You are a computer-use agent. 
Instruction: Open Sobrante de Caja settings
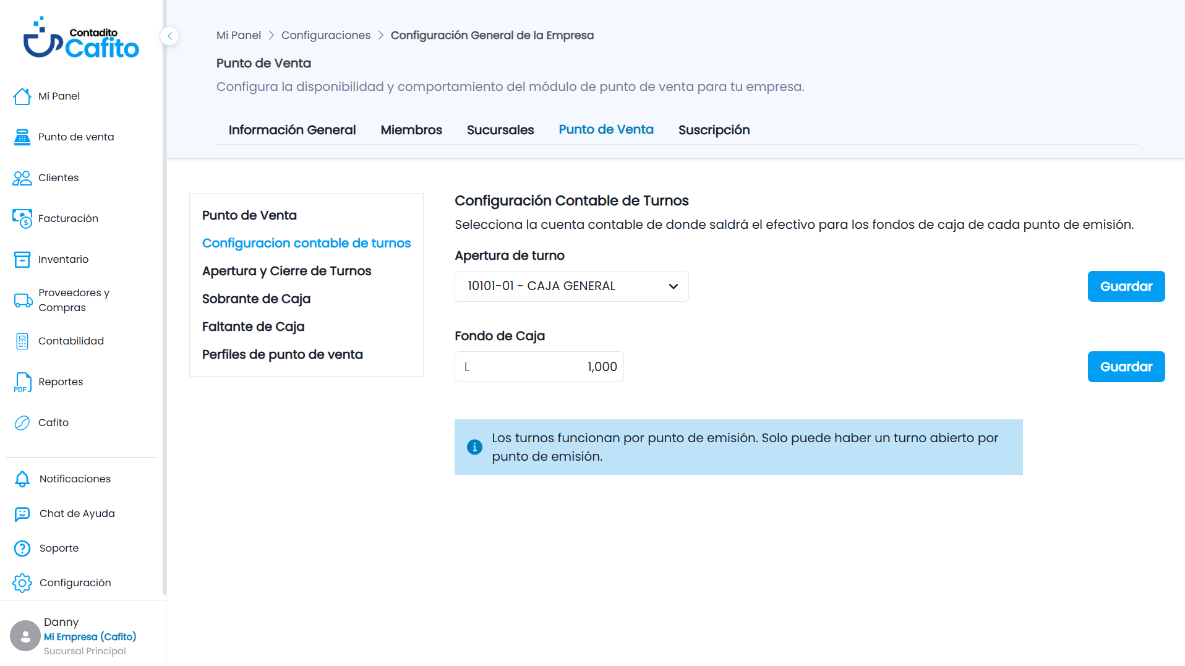coord(256,299)
